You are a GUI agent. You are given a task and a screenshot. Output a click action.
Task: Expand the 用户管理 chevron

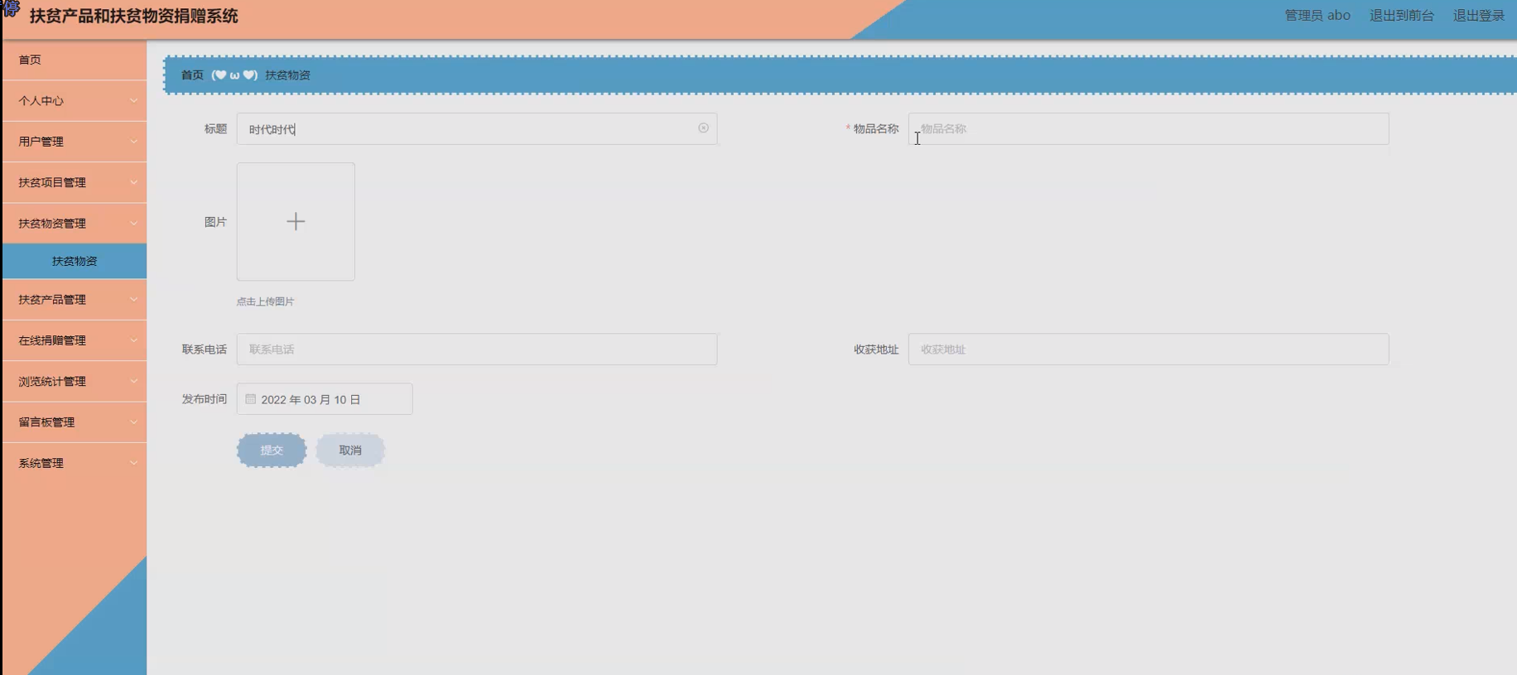[133, 142]
